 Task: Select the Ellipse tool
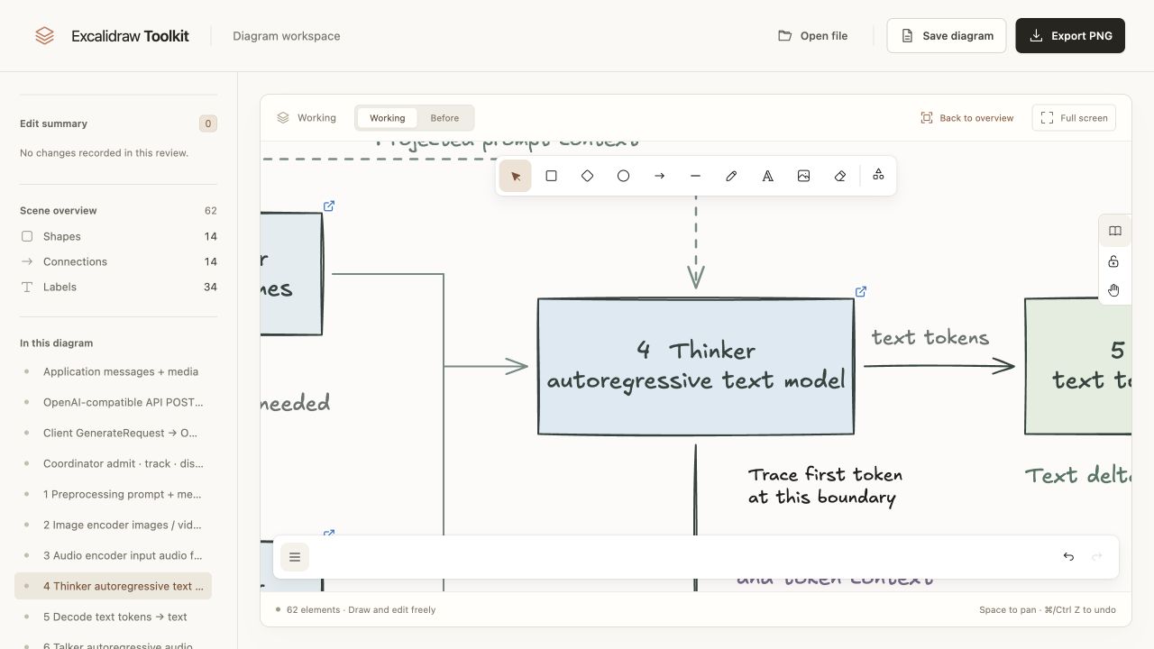[624, 176]
